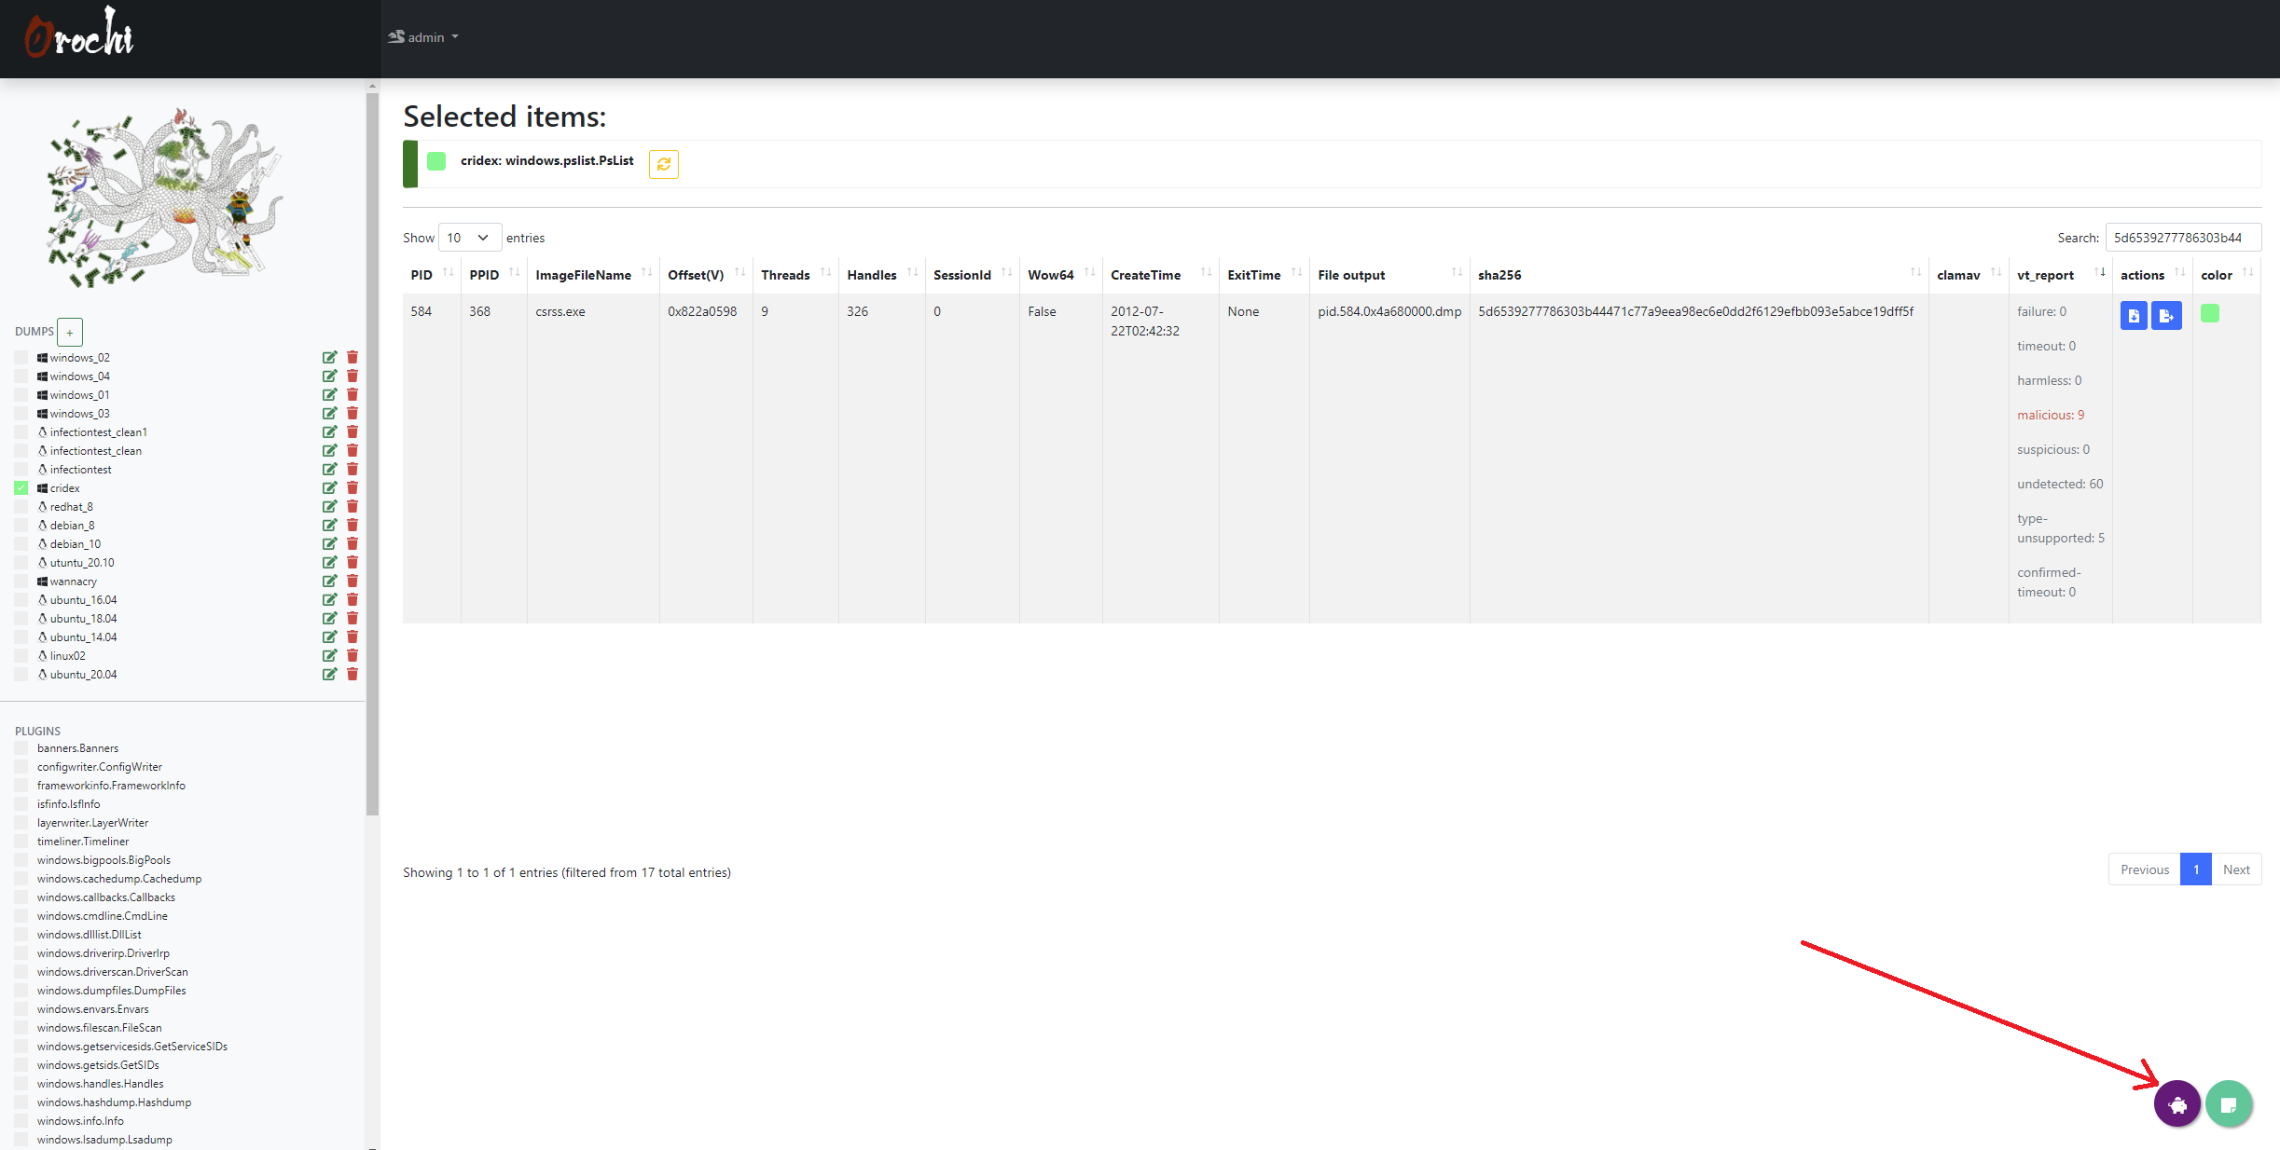
Task: Go to Next results page
Action: click(x=2236, y=869)
